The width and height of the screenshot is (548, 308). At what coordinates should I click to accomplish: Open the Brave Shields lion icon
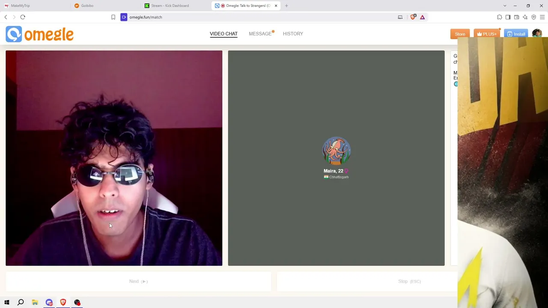tap(413, 17)
